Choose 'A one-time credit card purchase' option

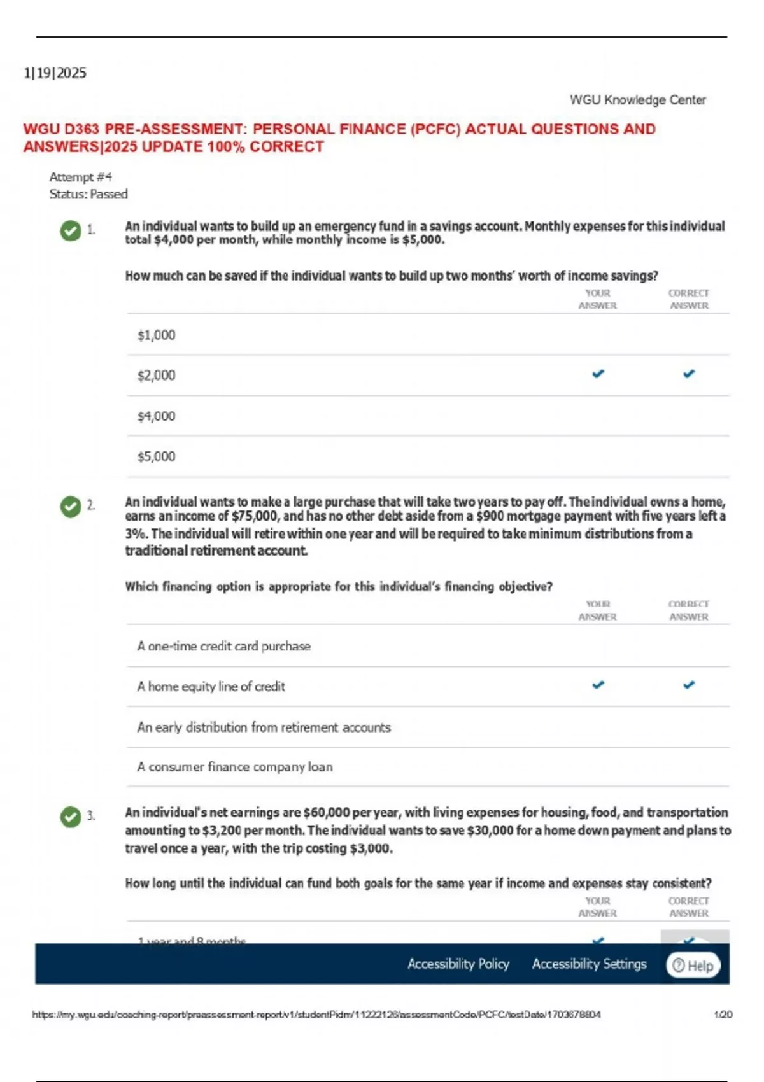point(224,647)
